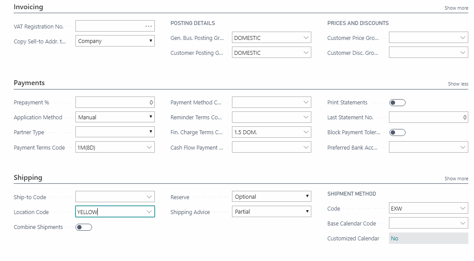Screen dimensions: 474x261
Task: Open the Cash Flow Payment Terms dropdown
Action: [306, 147]
